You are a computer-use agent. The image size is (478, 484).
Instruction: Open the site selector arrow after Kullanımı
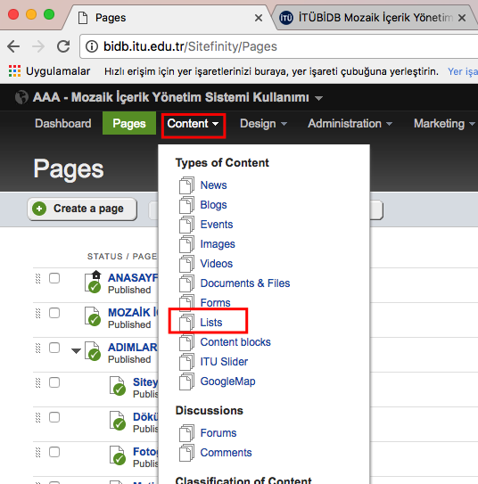pyautogui.click(x=318, y=98)
